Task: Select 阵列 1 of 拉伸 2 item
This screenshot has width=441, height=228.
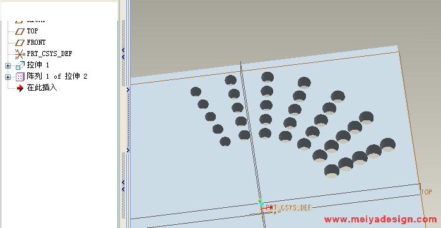Action: tap(57, 76)
